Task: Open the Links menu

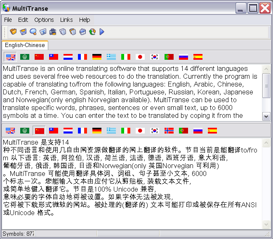Action: click(x=66, y=20)
